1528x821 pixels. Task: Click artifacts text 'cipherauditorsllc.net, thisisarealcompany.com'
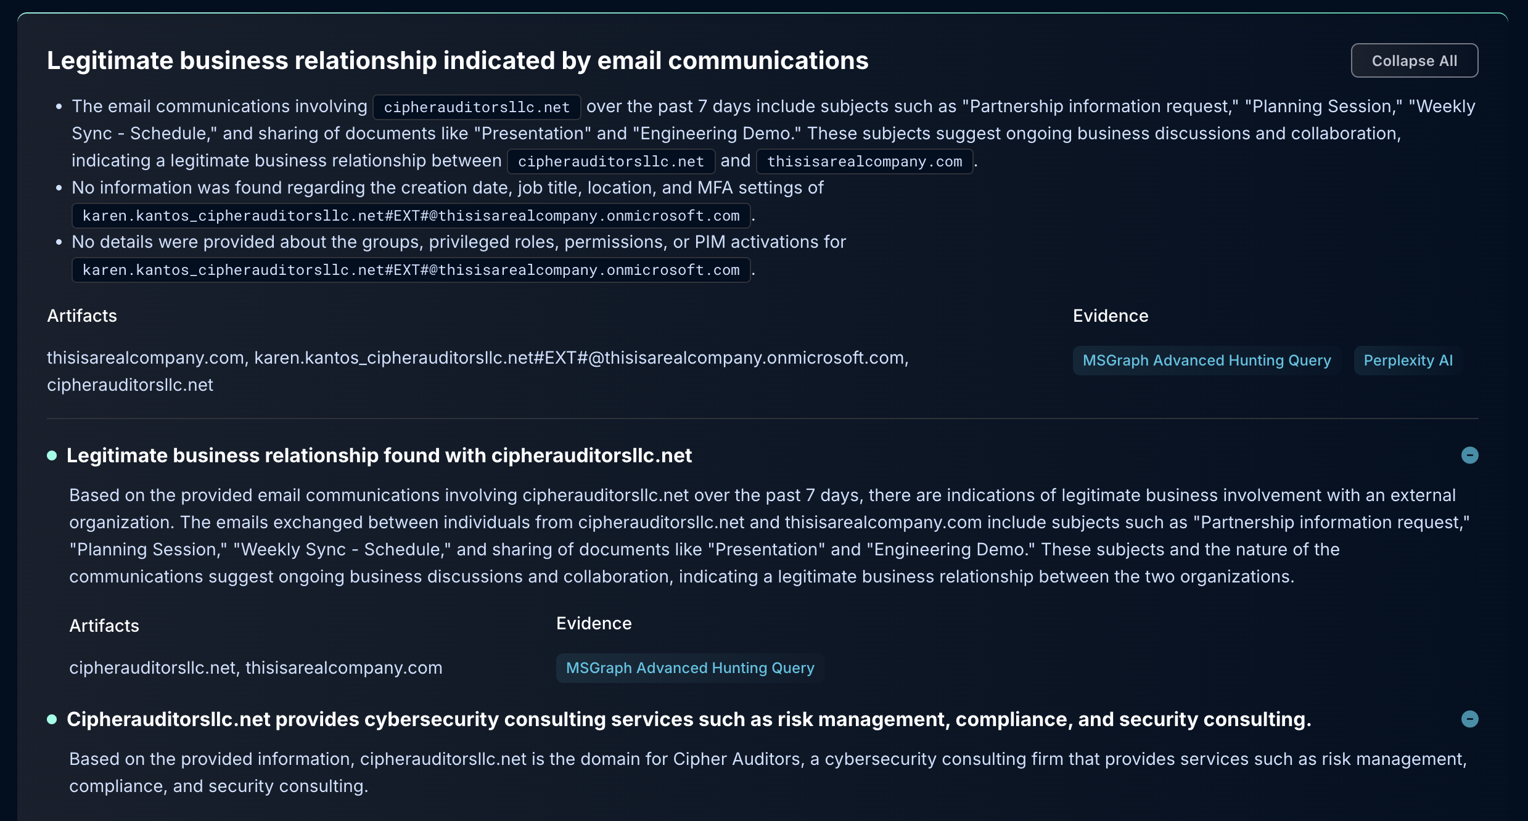point(256,668)
